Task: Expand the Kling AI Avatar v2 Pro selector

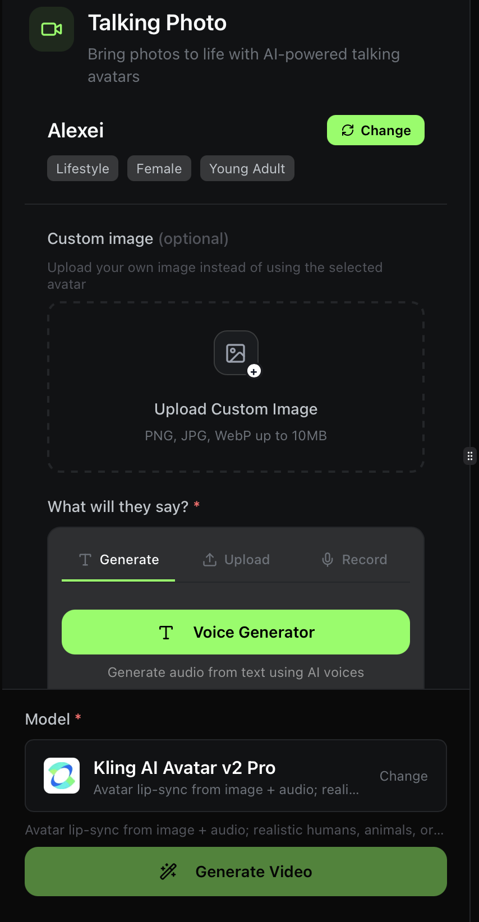Action: (236, 776)
